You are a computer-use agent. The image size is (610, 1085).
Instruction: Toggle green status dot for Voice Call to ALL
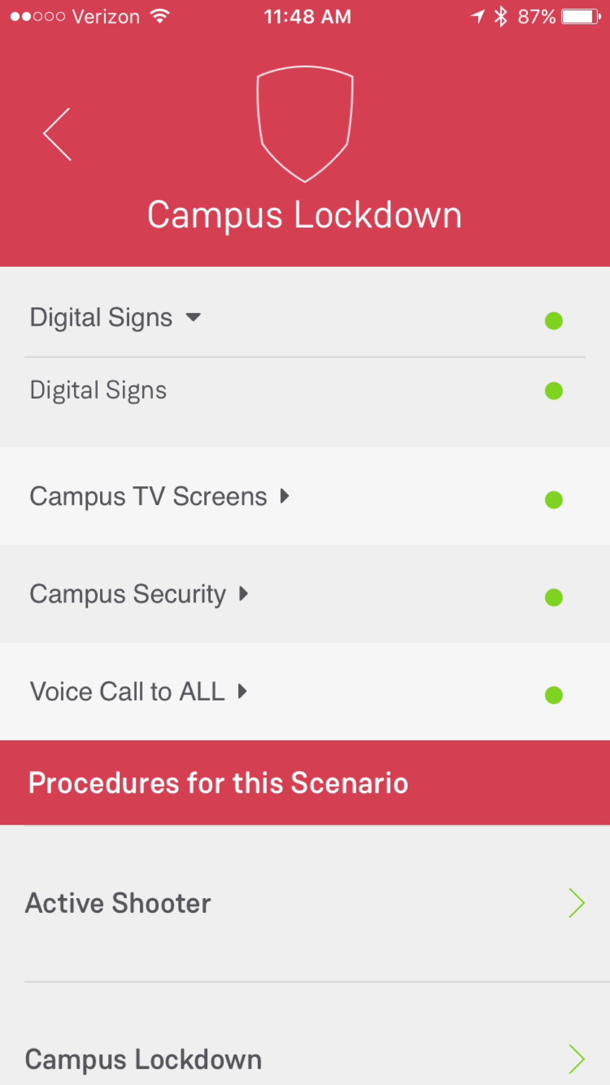pyautogui.click(x=554, y=695)
